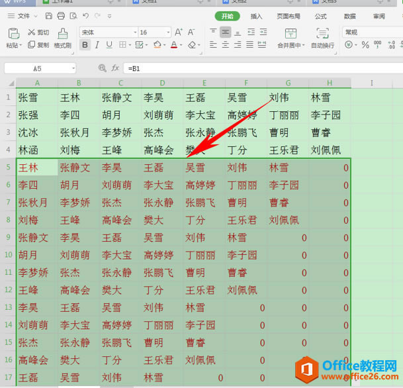Click the Print icon
The width and height of the screenshot is (403, 388).
61,16
